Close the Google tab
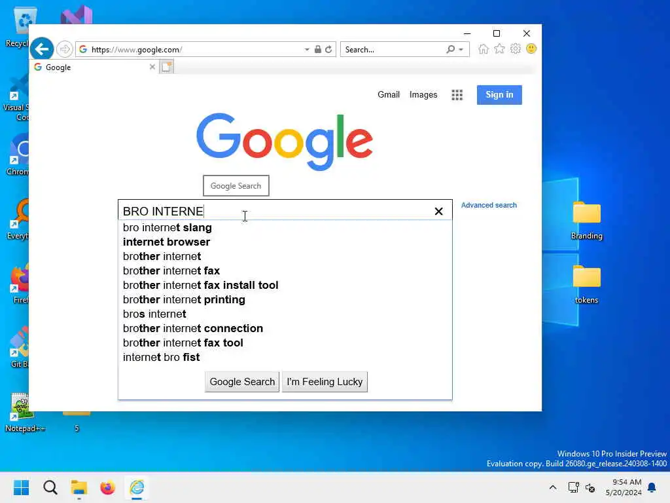This screenshot has width=670, height=503. [152, 67]
